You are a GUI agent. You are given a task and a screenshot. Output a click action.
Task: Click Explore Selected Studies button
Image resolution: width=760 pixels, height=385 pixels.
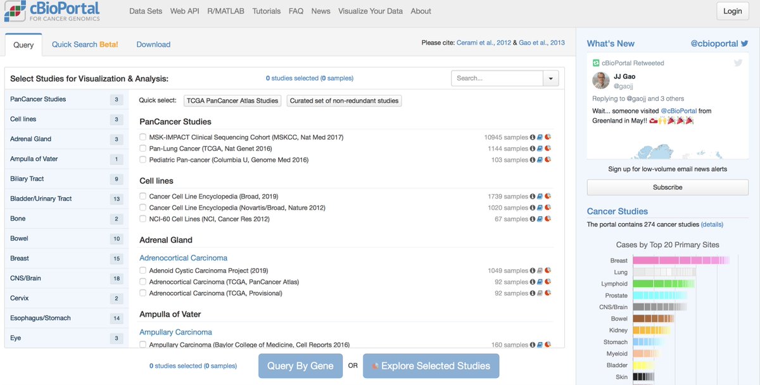(x=431, y=366)
